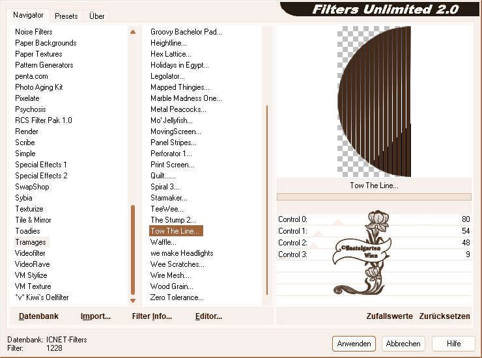Choose the Quilt filter
The width and height of the screenshot is (482, 358).
coord(163,176)
